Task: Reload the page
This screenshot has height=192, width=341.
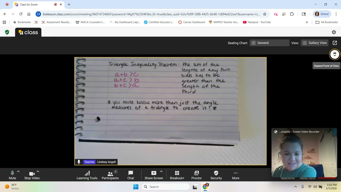Action: click(21, 14)
